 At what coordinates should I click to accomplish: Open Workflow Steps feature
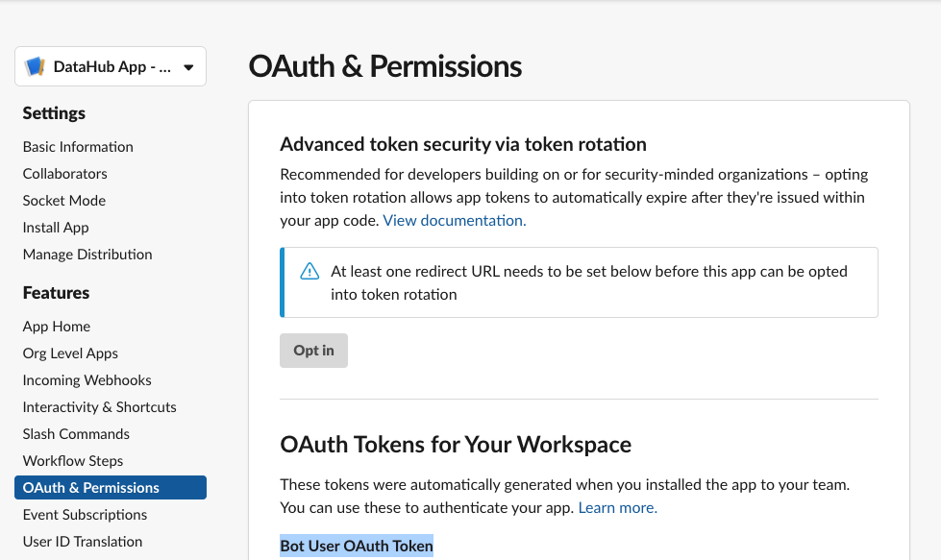pyautogui.click(x=73, y=461)
